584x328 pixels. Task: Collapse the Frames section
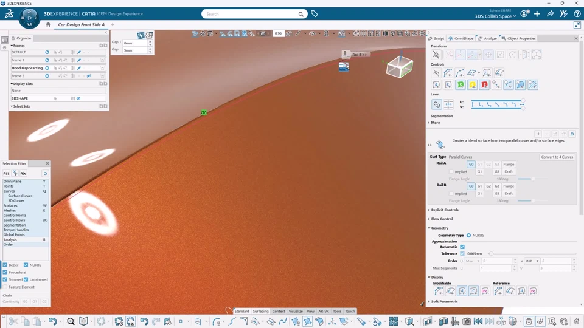coord(12,46)
